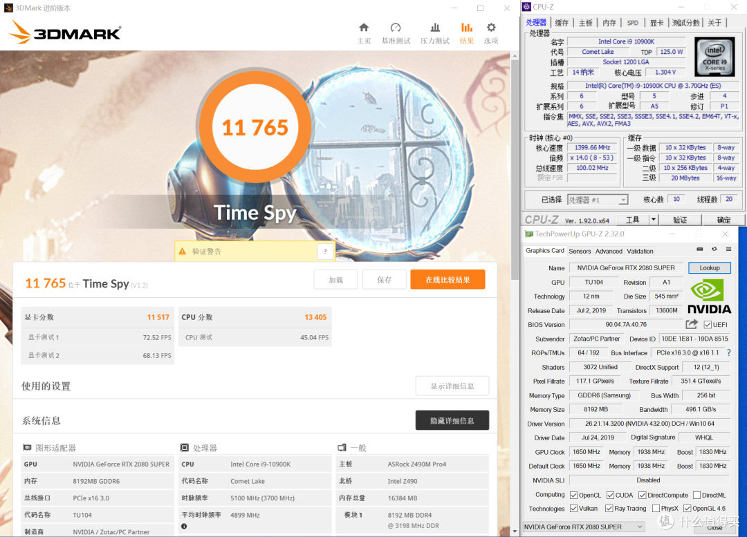The width and height of the screenshot is (747, 537).
Task: Click the GPU-Z refresh icon
Action: click(x=714, y=249)
